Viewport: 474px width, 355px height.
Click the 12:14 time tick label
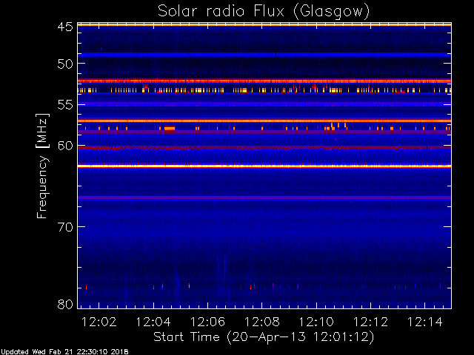424,322
